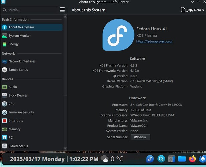This screenshot has height=167, width=206.
Task: Click the Info Center window icon in title bar
Action: point(3,2)
